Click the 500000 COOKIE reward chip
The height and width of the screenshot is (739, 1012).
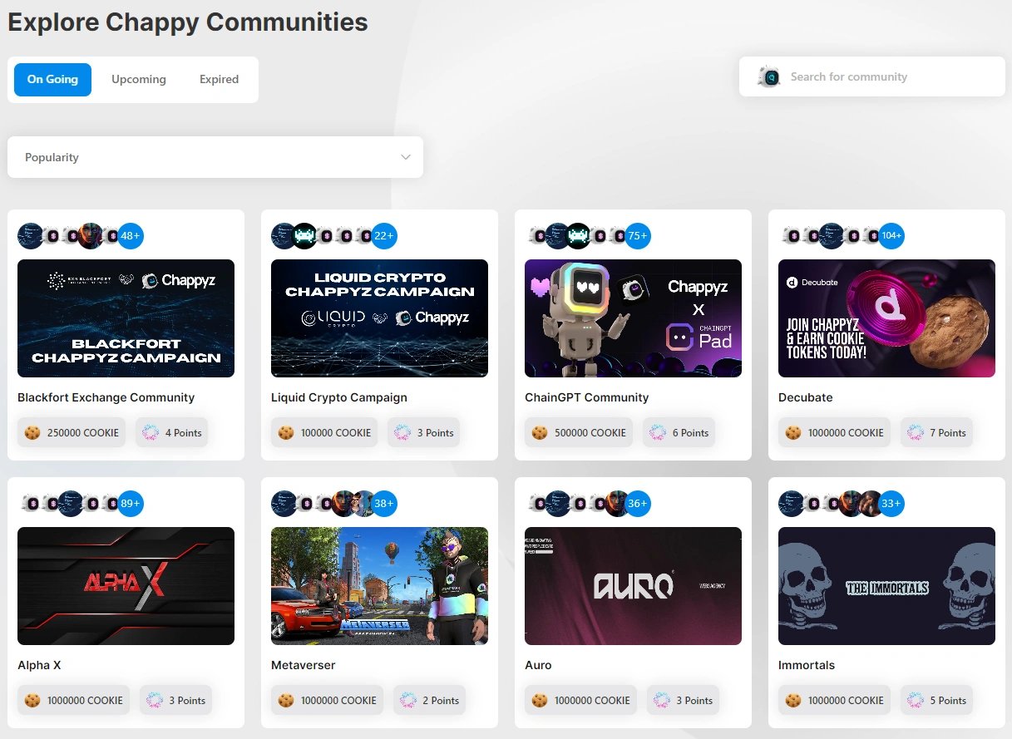(x=579, y=432)
